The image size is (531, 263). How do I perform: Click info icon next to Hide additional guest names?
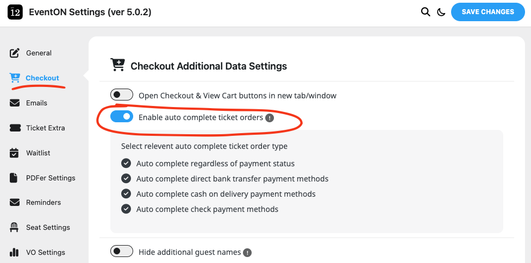click(247, 252)
